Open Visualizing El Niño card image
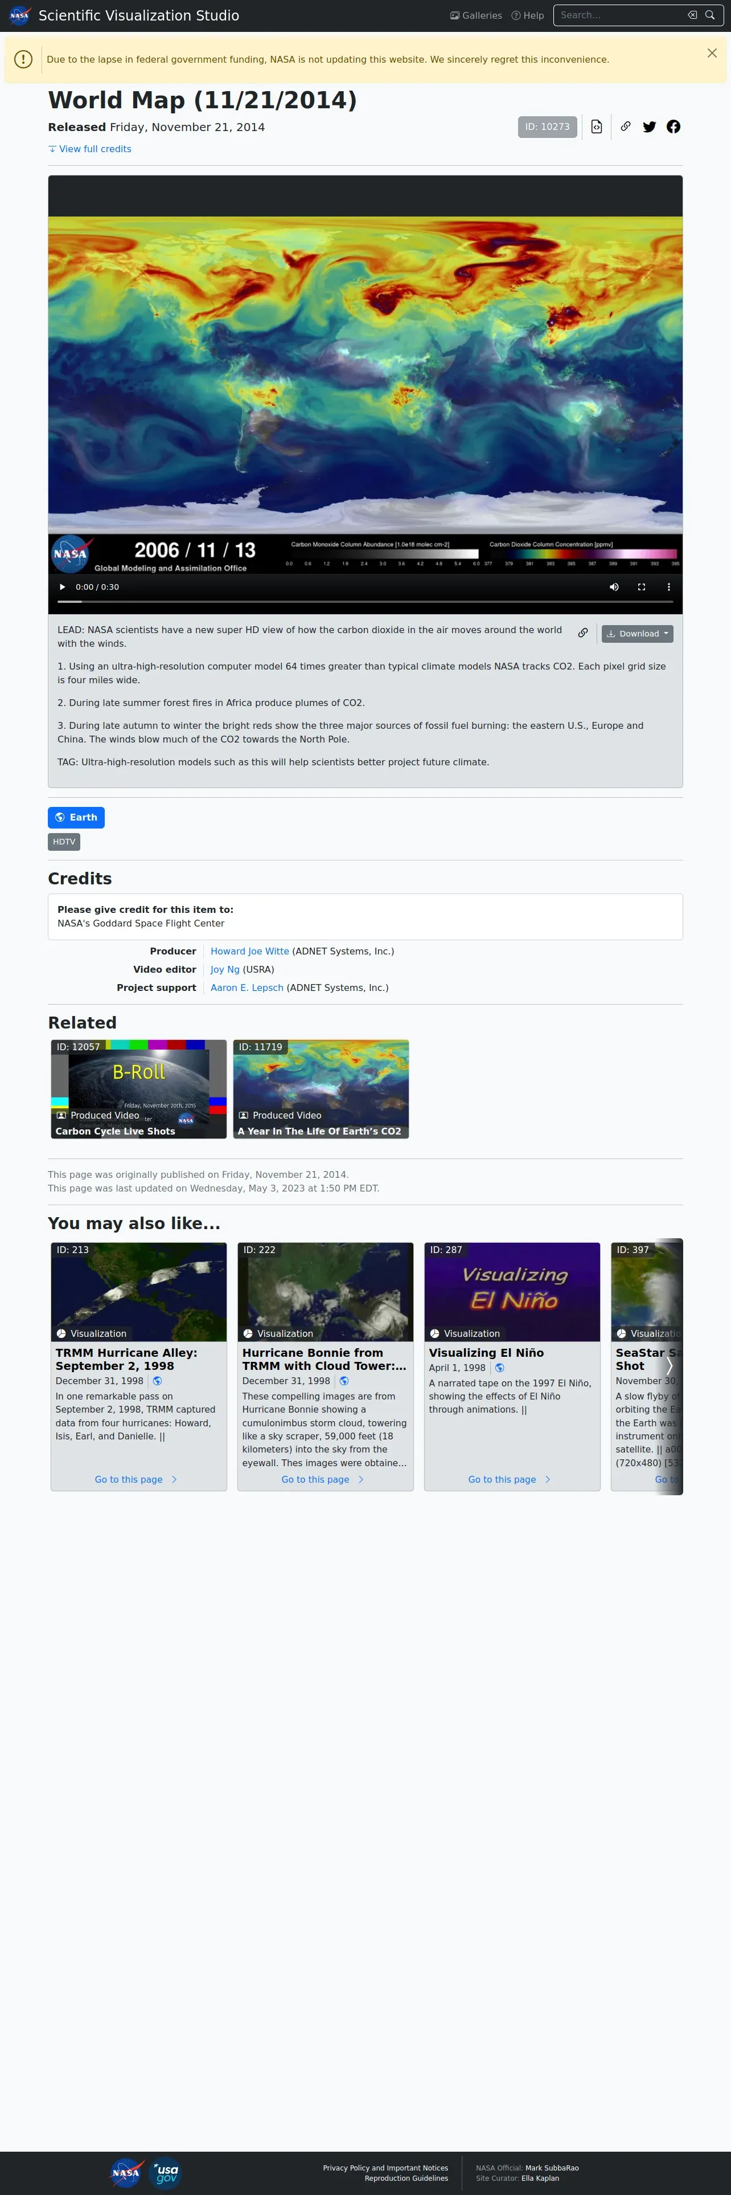The height and width of the screenshot is (2195, 731). tap(512, 1292)
